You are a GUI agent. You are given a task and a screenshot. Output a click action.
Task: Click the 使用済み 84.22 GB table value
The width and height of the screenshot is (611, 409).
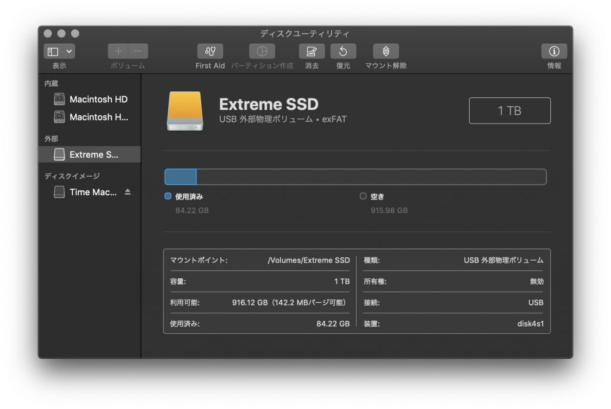333,324
